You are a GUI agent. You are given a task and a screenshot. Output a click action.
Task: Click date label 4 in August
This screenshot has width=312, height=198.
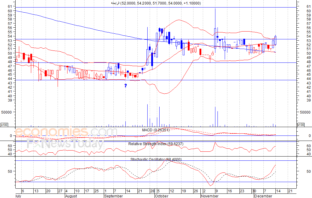tap(67, 191)
